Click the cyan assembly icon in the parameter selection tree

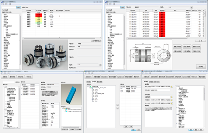[92, 88]
